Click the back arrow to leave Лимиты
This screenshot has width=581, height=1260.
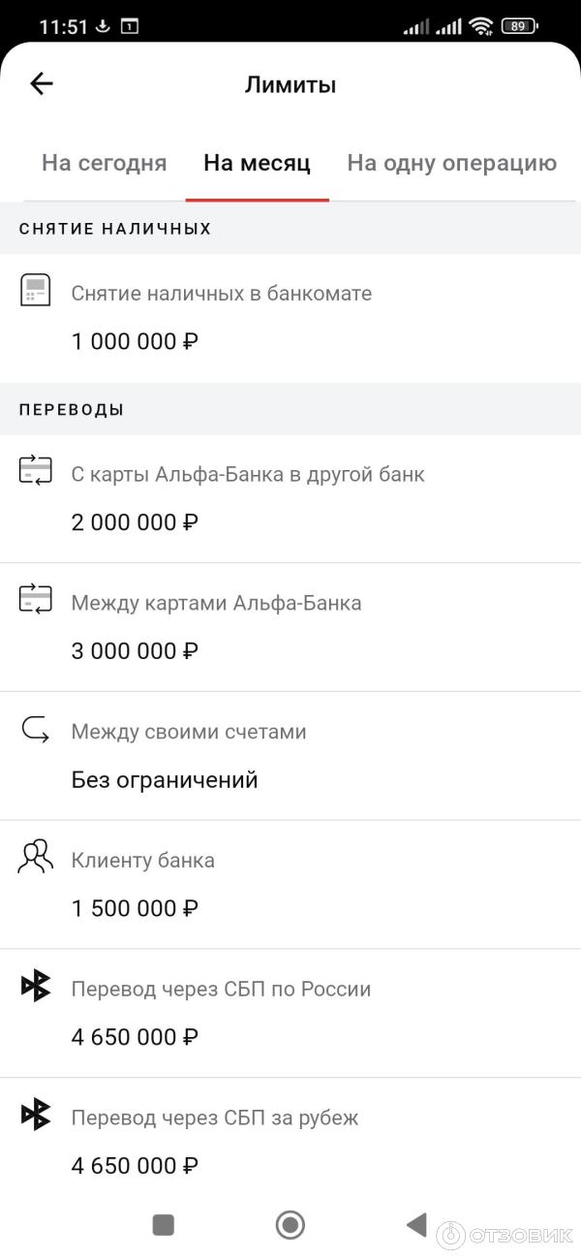41,83
